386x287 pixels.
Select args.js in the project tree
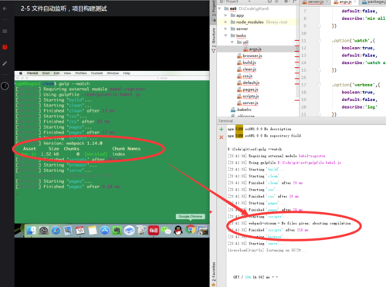[256, 49]
